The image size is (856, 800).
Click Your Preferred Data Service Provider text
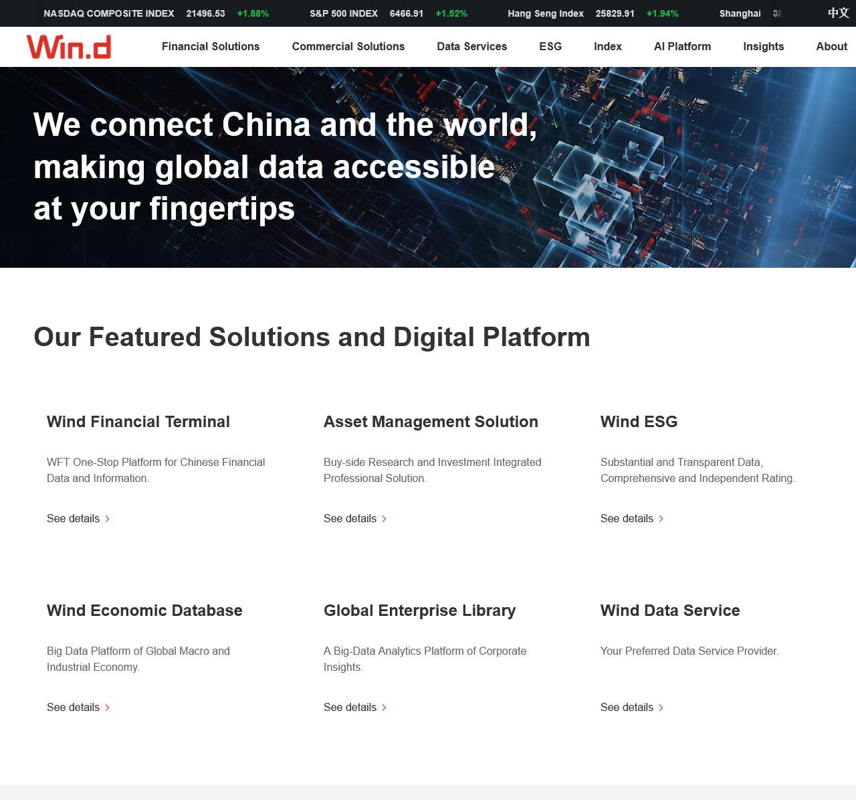tap(689, 651)
